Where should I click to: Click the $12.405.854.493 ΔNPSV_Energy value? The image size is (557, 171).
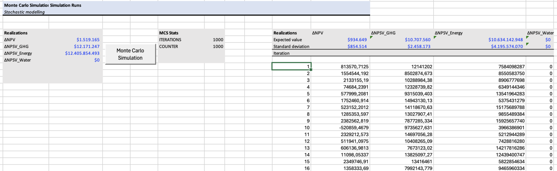point(82,53)
